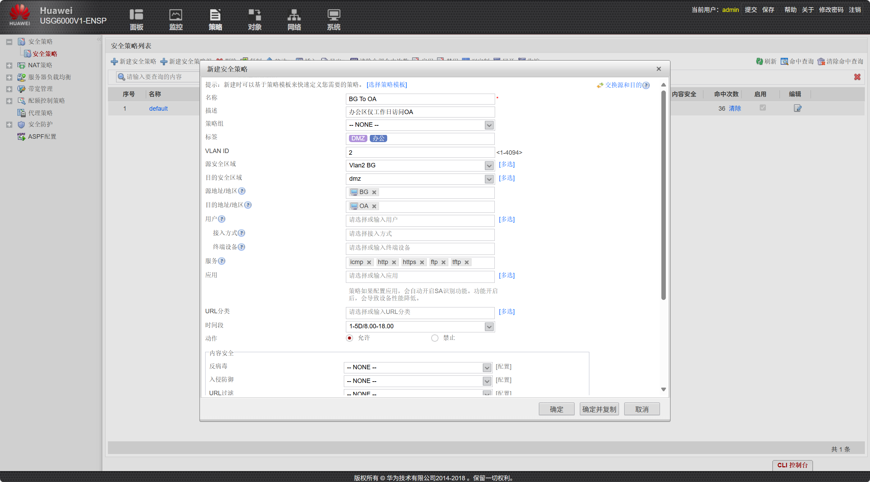
Task: Remove OA from destination address
Action: tap(374, 206)
